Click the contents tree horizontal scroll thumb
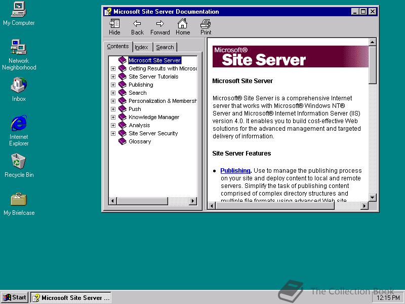 142,201
